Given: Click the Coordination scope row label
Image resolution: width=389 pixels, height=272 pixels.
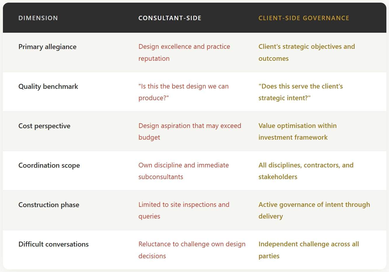Looking at the screenshot, I should pos(49,165).
